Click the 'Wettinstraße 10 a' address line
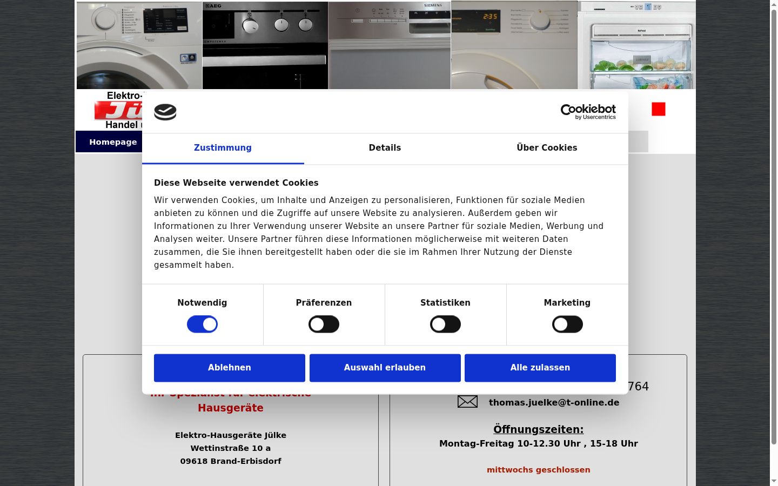Viewport: 778px width, 486px height. [x=231, y=448]
